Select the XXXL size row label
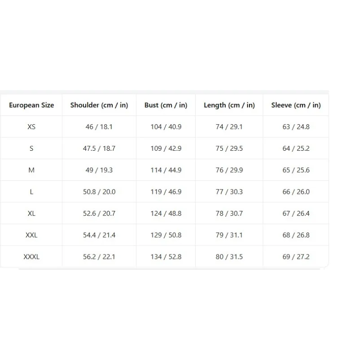The image size is (359, 359). (x=31, y=257)
